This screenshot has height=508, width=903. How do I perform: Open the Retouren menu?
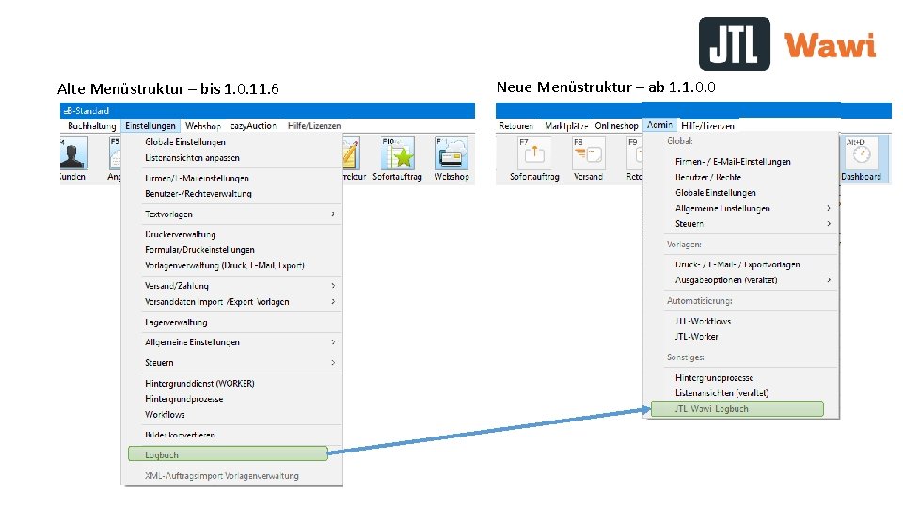[516, 125]
